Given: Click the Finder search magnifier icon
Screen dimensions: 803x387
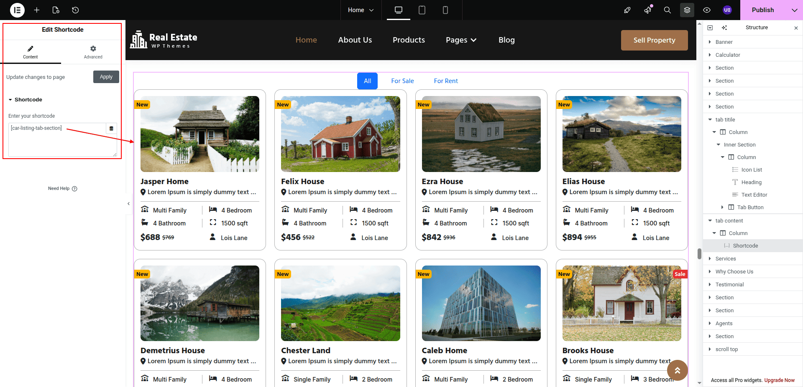Looking at the screenshot, I should tap(667, 10).
